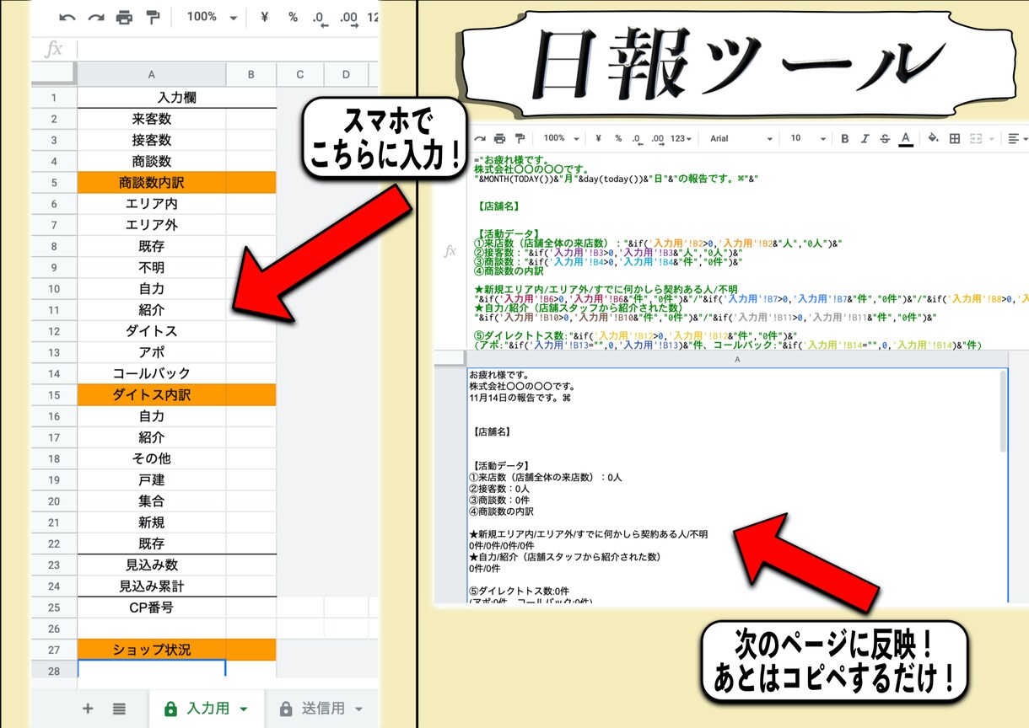
Task: Select column A header in right sheet
Action: point(738,359)
